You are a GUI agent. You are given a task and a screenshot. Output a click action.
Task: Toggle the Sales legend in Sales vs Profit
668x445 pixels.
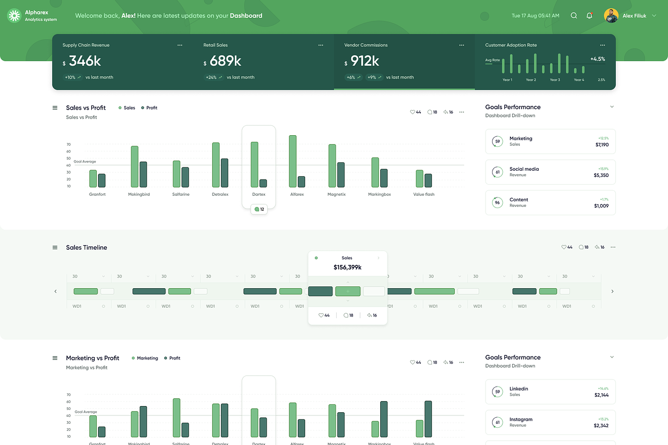[x=127, y=108]
